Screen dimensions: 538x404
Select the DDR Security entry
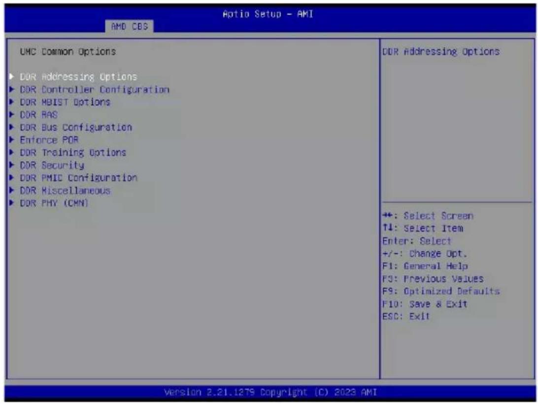click(52, 165)
